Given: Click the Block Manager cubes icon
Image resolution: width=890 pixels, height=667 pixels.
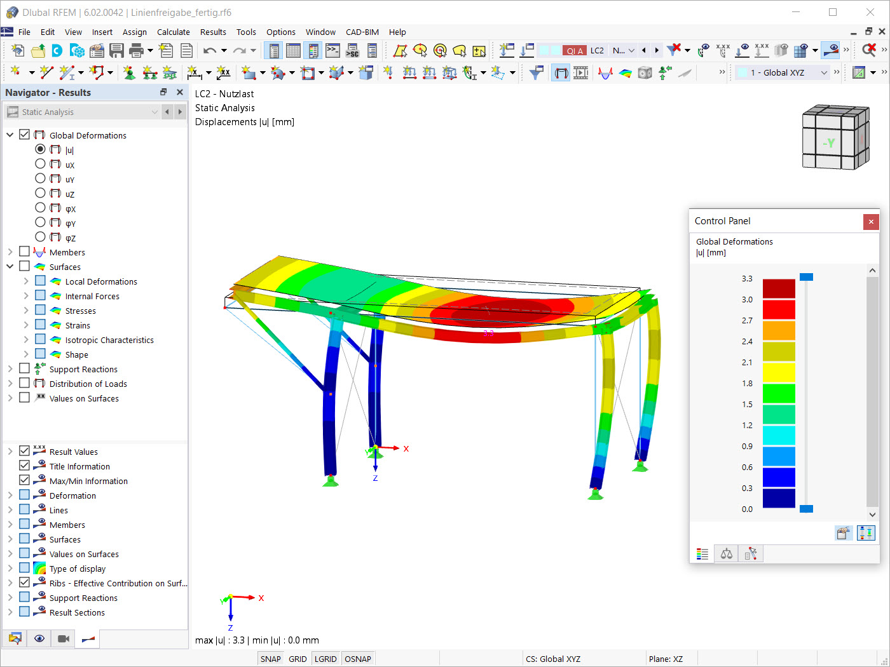Looking at the screenshot, I should pos(77,51).
